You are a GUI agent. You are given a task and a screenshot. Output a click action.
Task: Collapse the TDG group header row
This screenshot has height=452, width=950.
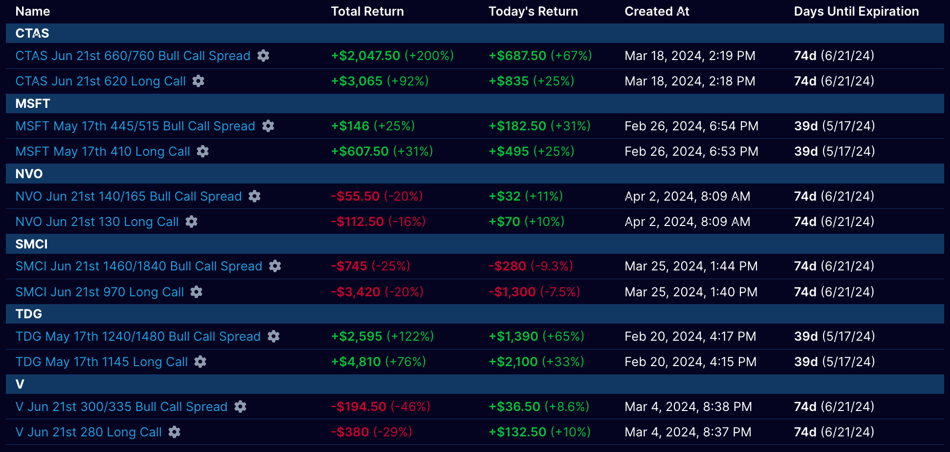tap(475, 314)
